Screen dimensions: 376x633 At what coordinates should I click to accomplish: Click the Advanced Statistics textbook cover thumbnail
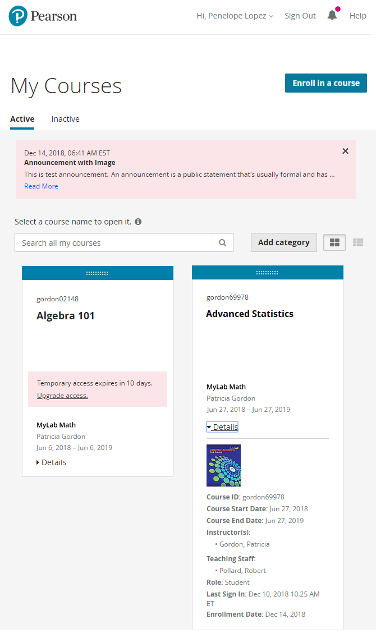(223, 465)
